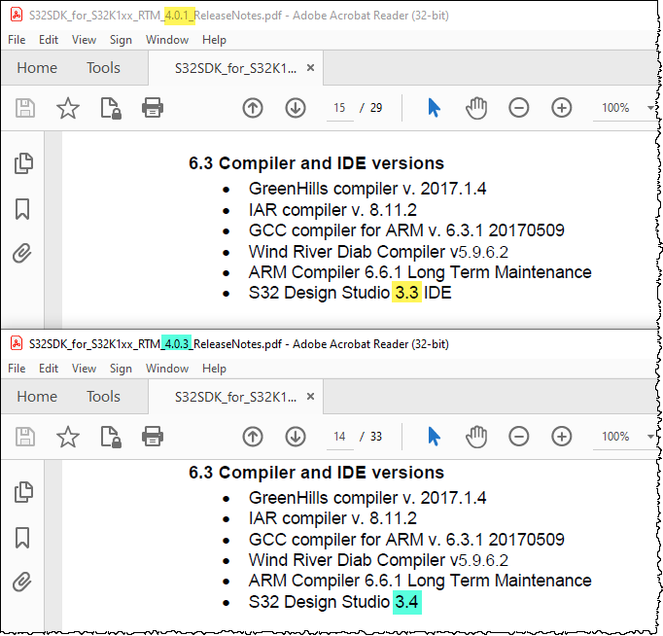Click zoom percentage field in 4.0.3 window
663x636 pixels.
[615, 437]
